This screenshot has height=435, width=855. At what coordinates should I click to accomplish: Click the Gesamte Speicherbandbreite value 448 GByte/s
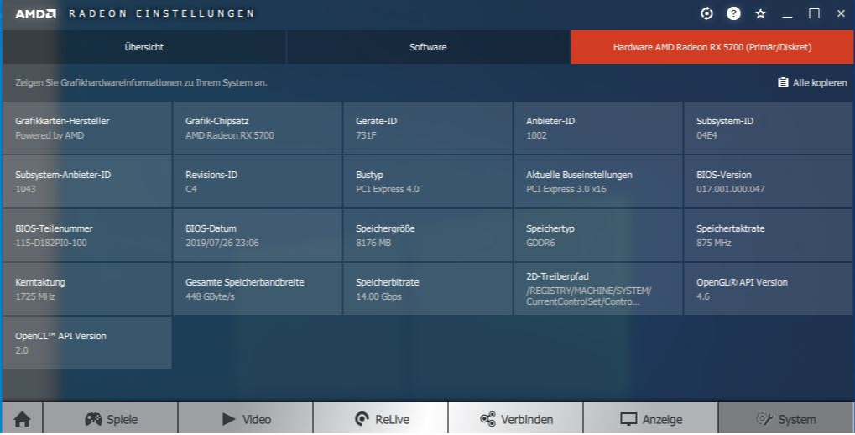(x=210, y=296)
